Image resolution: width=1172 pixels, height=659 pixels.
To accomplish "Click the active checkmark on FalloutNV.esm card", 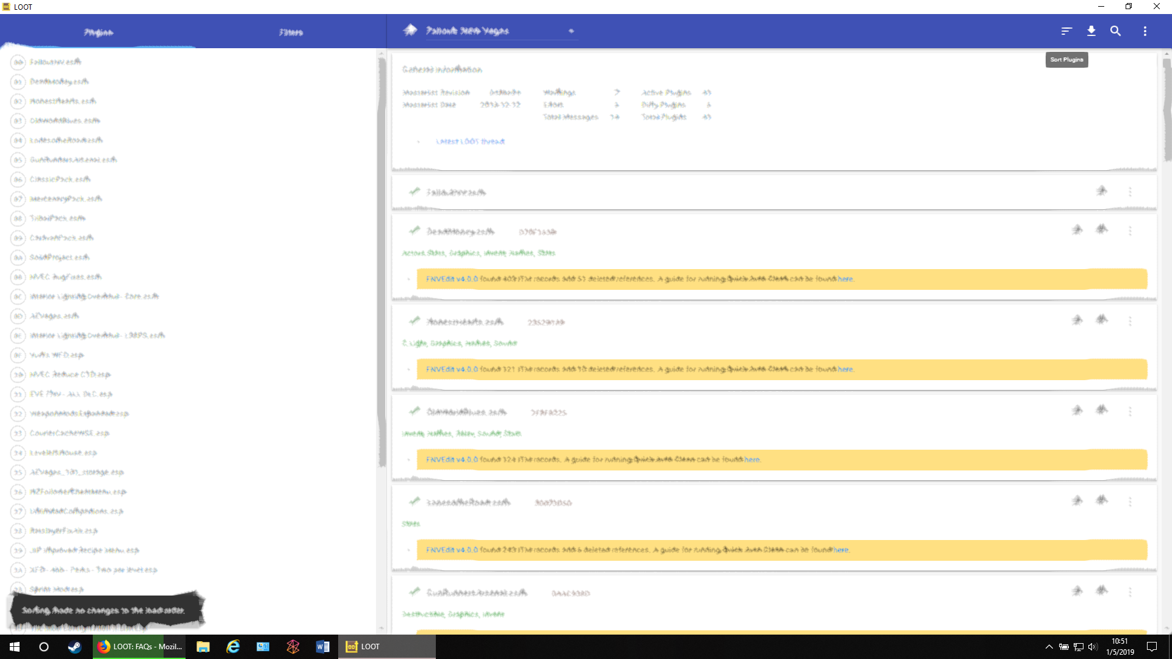I will coord(414,192).
